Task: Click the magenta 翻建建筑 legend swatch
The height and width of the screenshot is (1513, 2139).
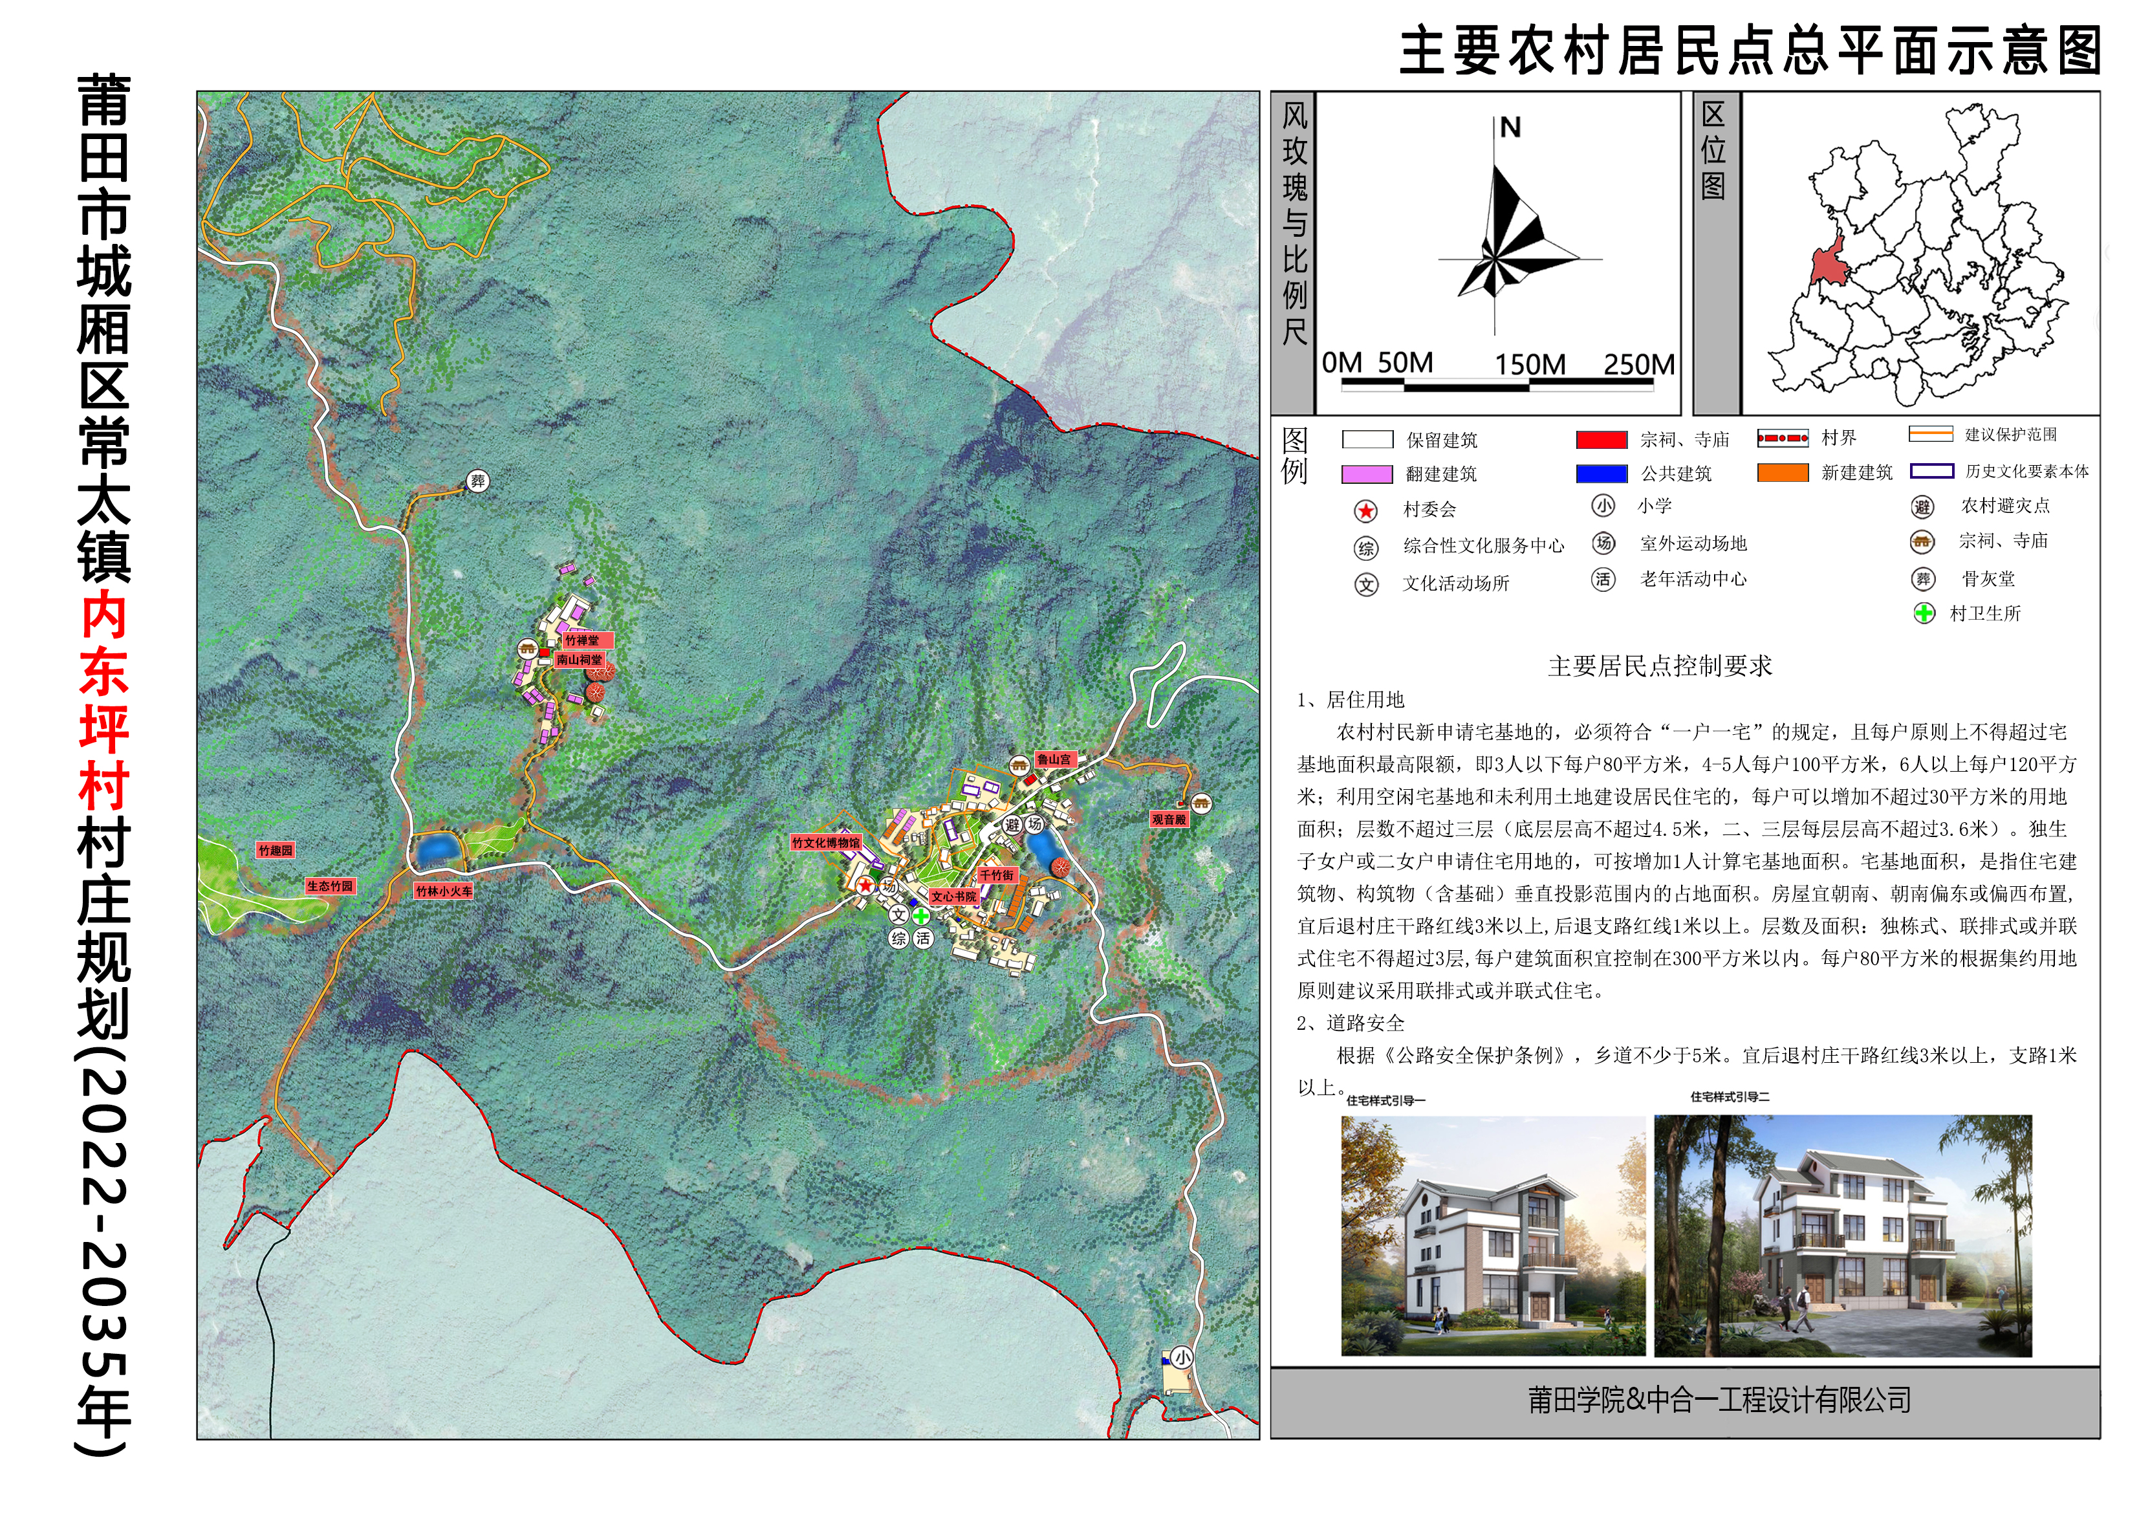Action: click(1367, 474)
